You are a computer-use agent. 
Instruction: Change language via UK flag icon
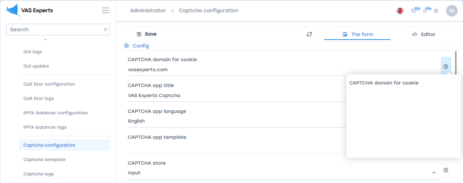(400, 11)
